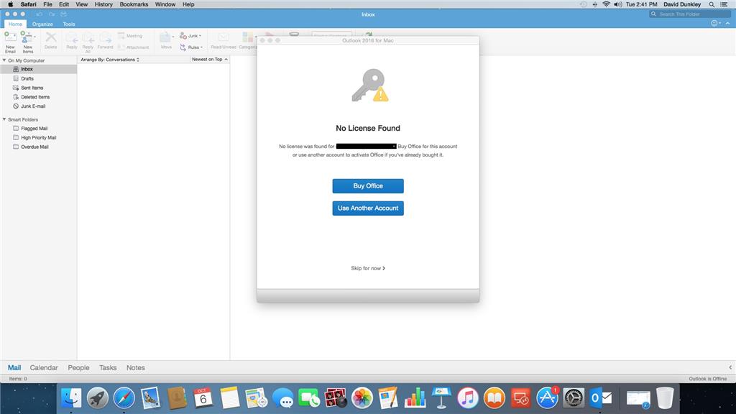
Task: Open Launchpad rocket icon in dock
Action: point(98,398)
